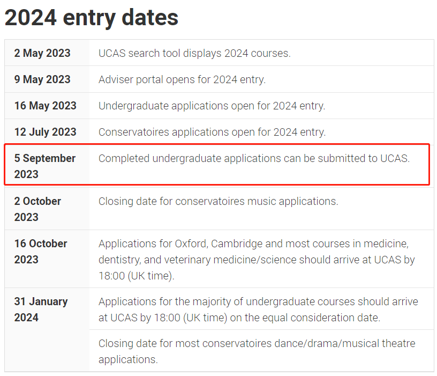Click 'Undergraduate applications open for 2024 entry' text
The height and width of the screenshot is (376, 437).
[212, 106]
